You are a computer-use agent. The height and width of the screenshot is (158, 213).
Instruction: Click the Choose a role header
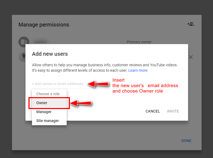pyautogui.click(x=48, y=94)
